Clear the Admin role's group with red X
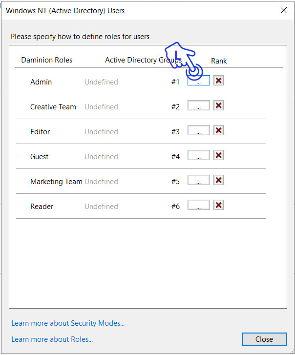The image size is (295, 355). (x=219, y=81)
